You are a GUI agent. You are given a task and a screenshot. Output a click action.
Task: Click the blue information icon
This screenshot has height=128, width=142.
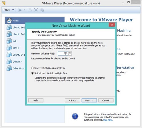pos(75,116)
